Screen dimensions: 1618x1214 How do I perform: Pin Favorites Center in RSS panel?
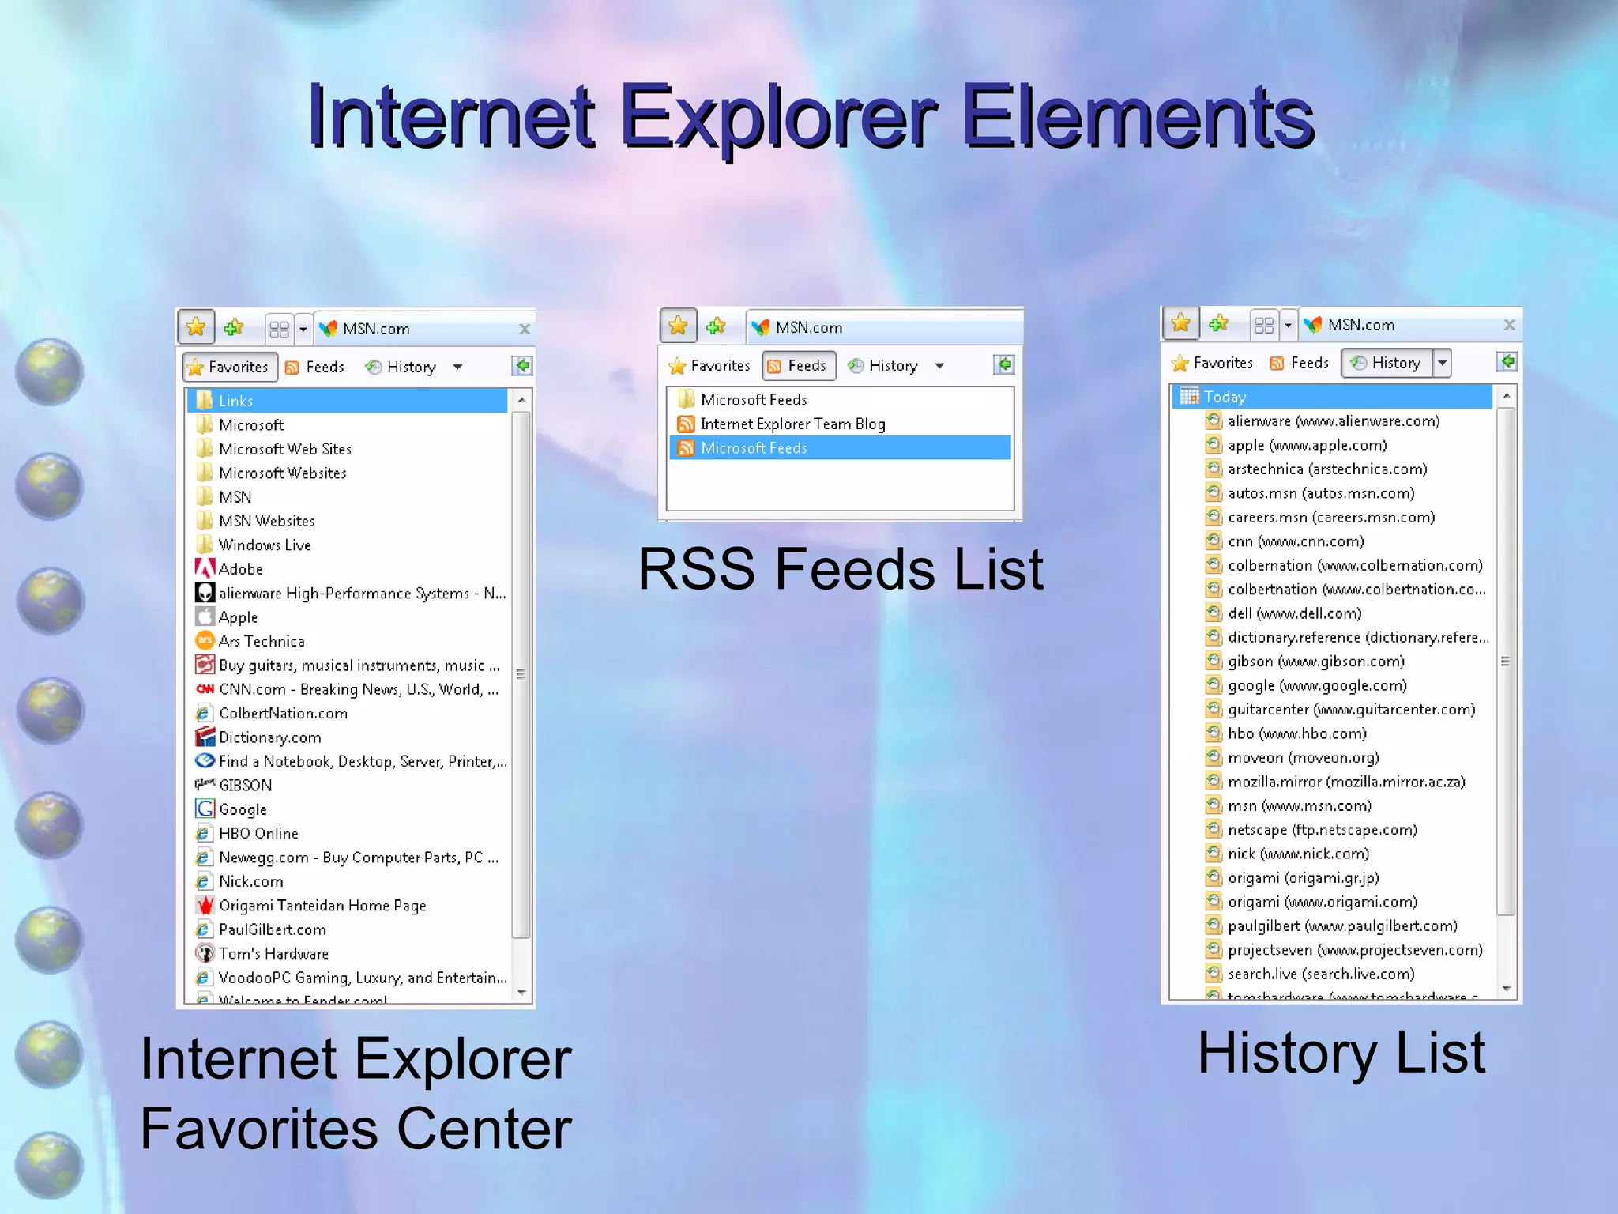tap(1004, 364)
